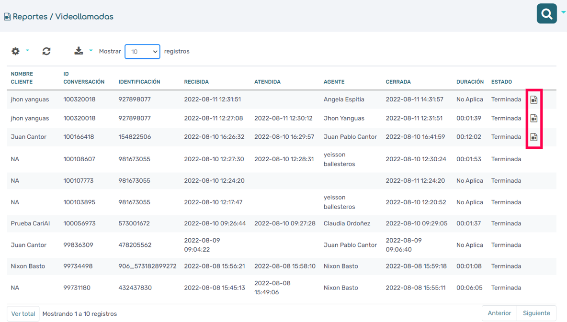Click closed time 2022-08-10 12:30:24
This screenshot has height=322, width=567.
click(x=416, y=159)
